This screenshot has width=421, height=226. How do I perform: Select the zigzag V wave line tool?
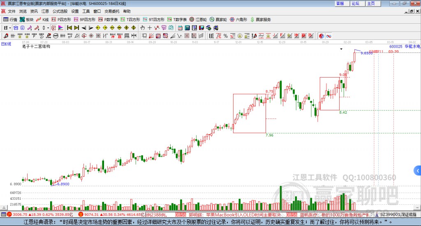180,36
